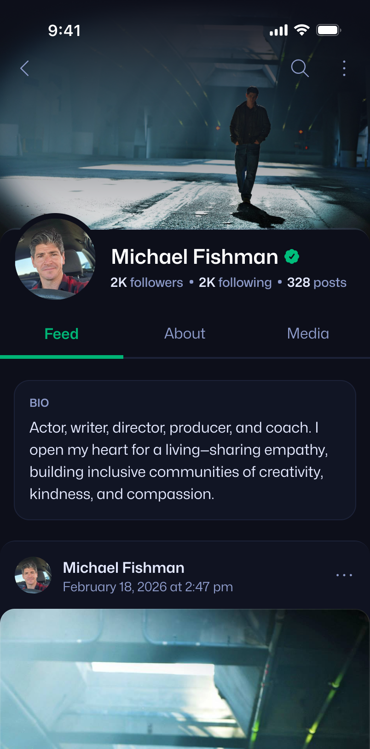Image resolution: width=370 pixels, height=749 pixels.
Task: Tap the bio text card
Action: click(x=185, y=450)
